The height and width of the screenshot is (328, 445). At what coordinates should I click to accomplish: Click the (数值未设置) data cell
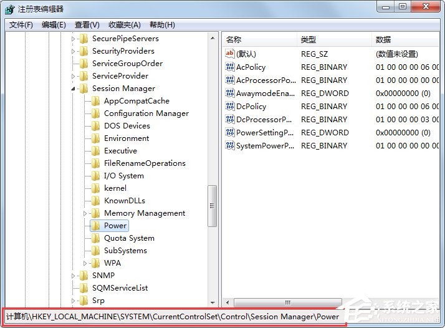(397, 54)
